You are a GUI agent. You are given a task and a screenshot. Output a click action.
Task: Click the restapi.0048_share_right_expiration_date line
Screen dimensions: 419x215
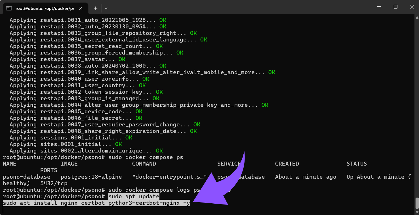point(103,131)
